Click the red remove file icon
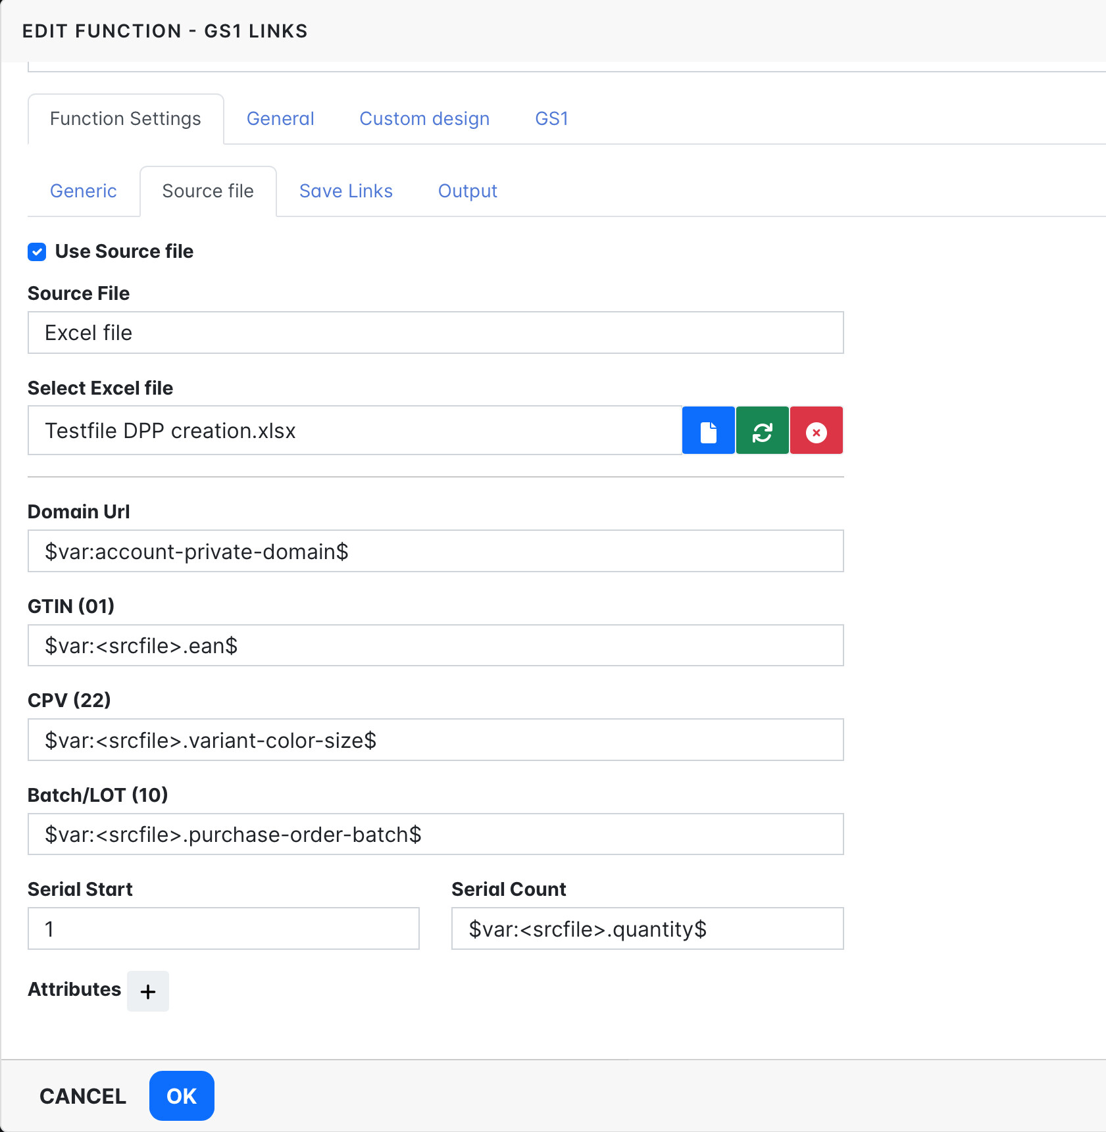The image size is (1106, 1132). coord(816,431)
